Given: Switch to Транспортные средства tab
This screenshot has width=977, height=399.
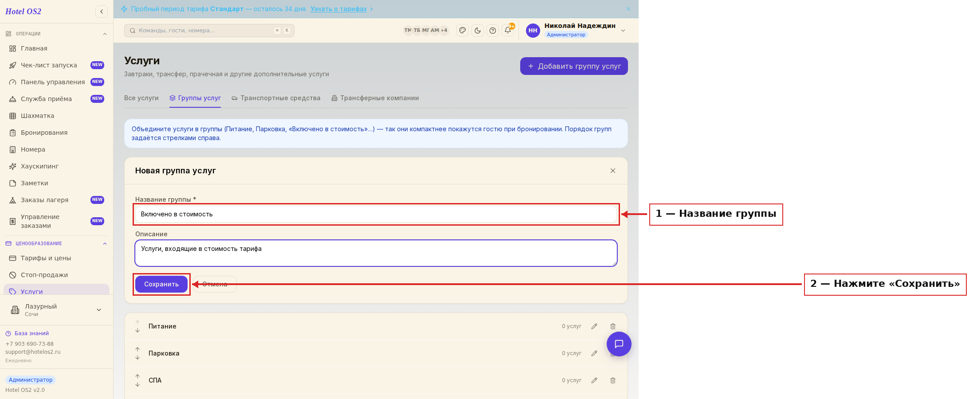Looking at the screenshot, I should pos(276,98).
